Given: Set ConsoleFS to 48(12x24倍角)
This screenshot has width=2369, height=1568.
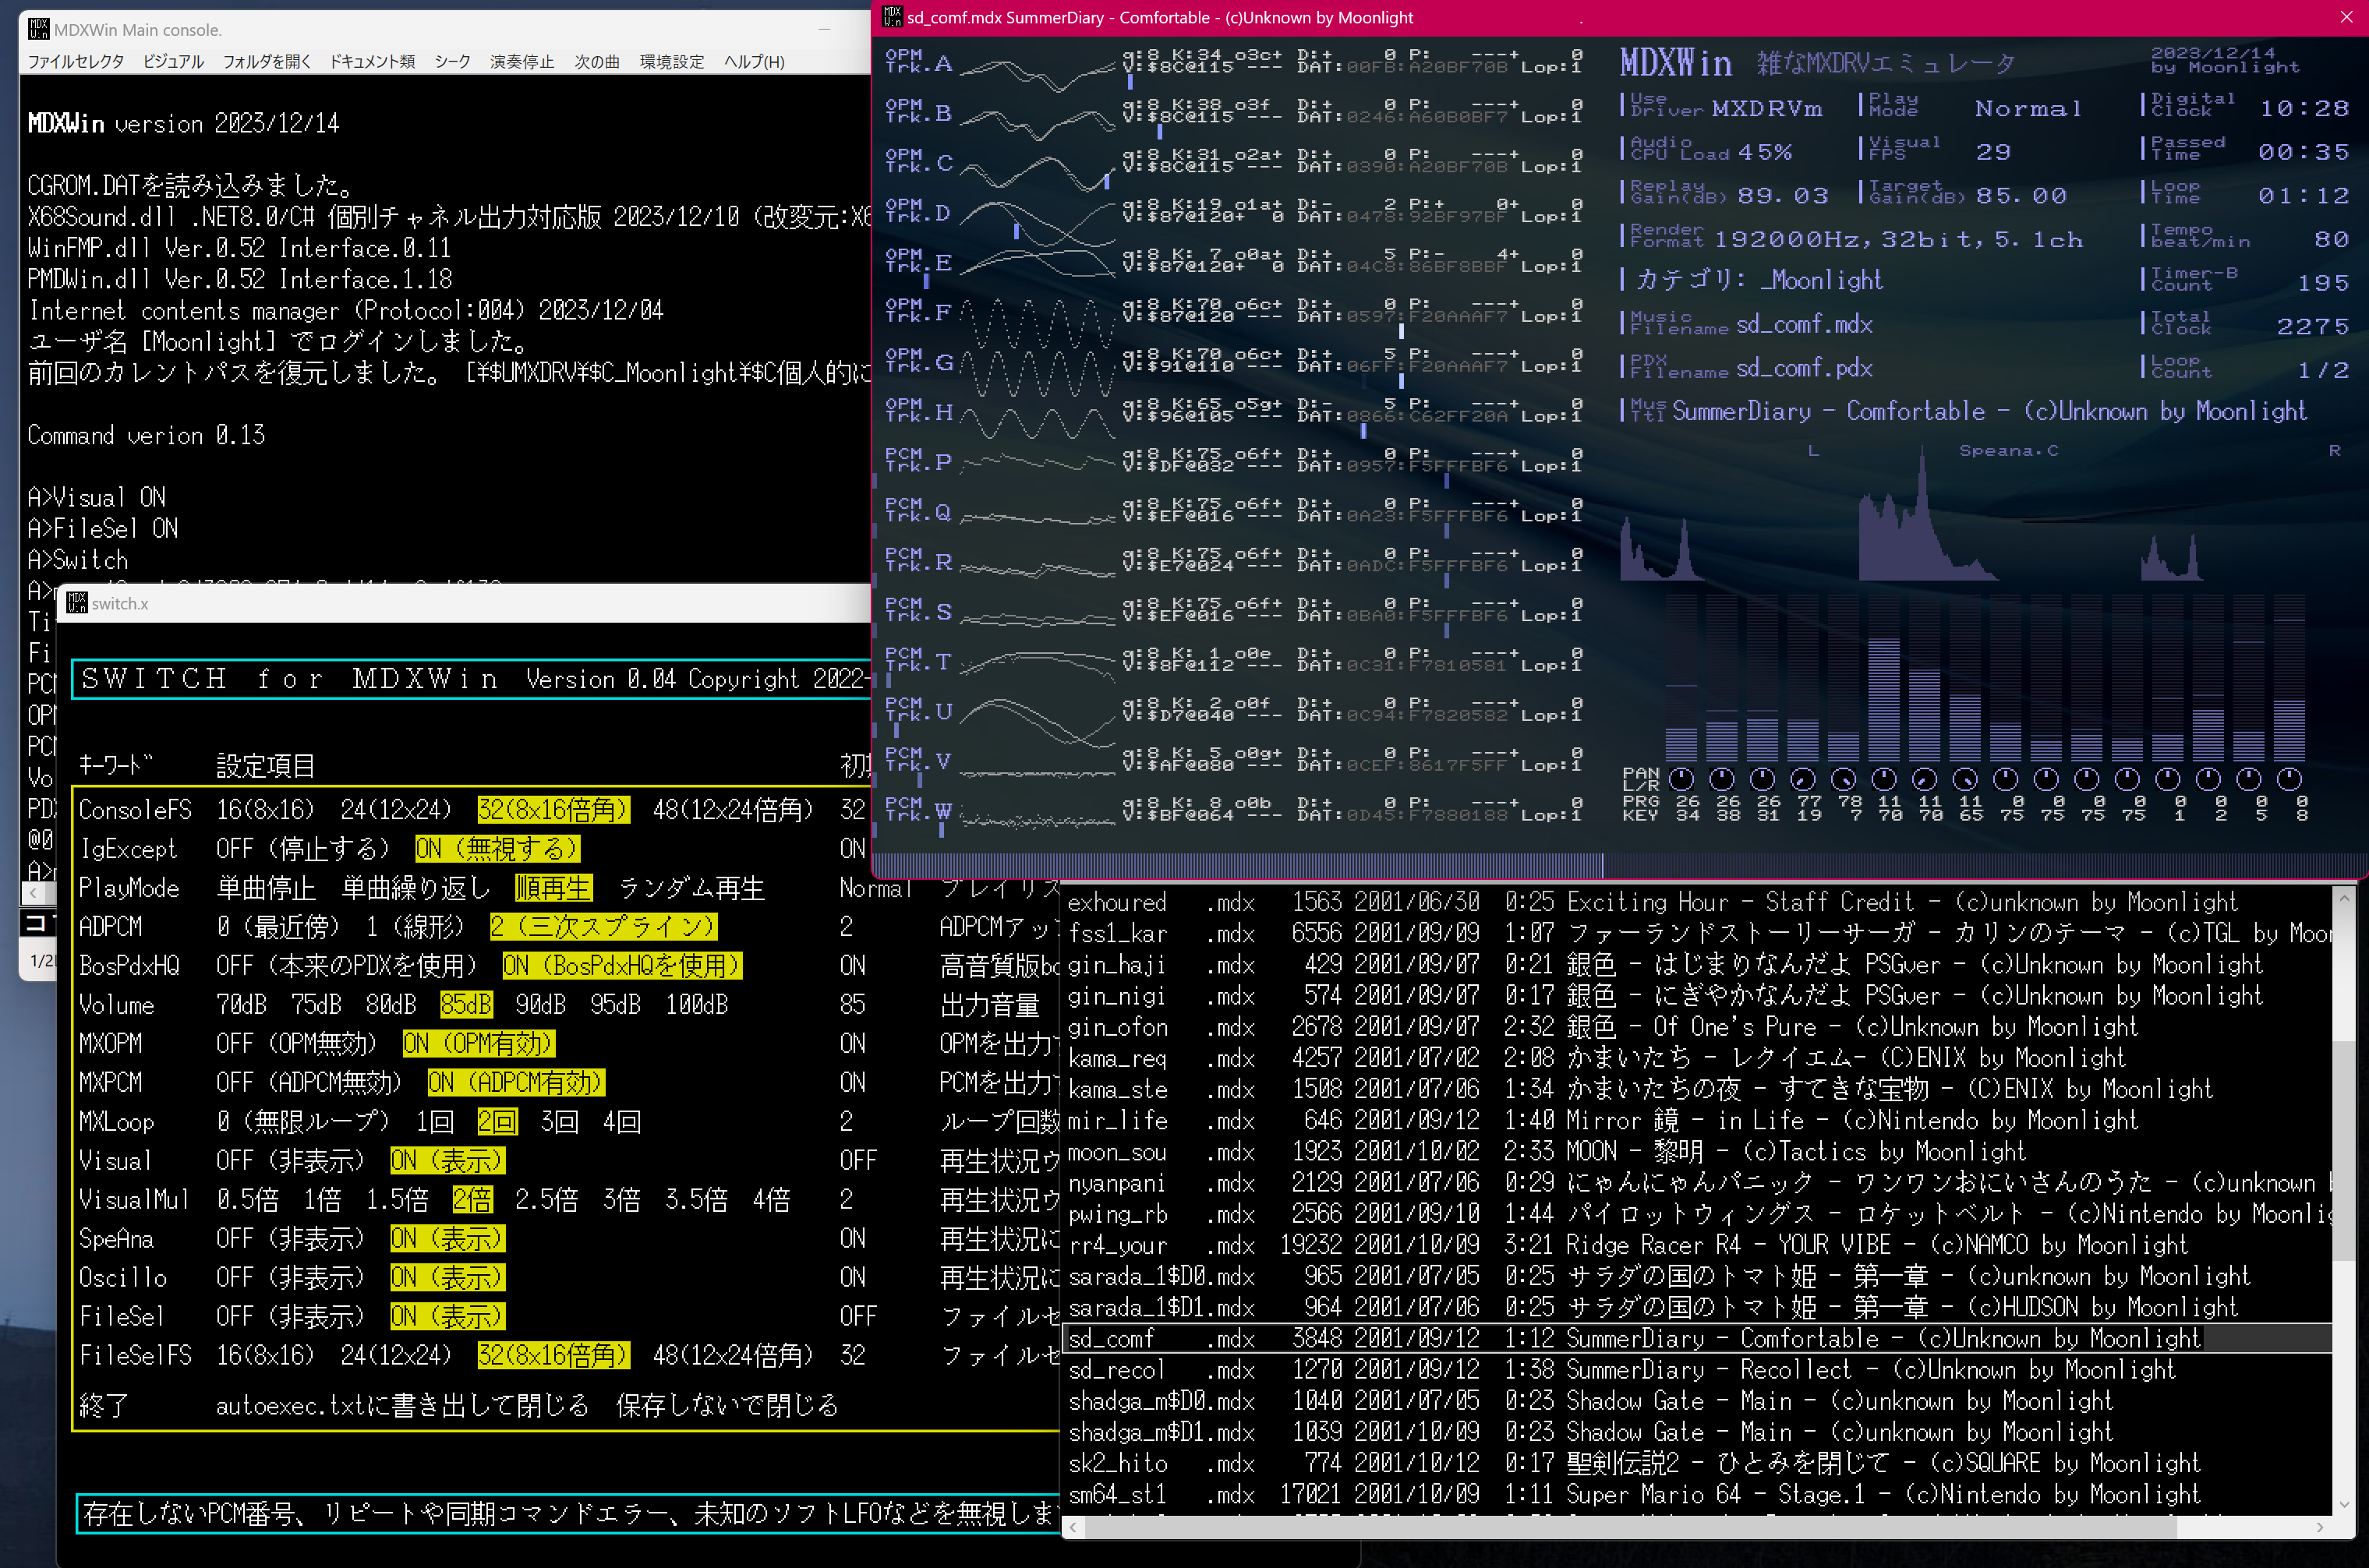Looking at the screenshot, I should pos(733,810).
